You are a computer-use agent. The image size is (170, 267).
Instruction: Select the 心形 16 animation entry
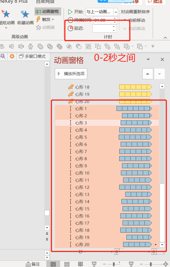click(107, 216)
